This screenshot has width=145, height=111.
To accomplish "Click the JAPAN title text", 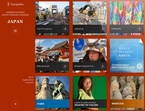I will click(15, 21).
